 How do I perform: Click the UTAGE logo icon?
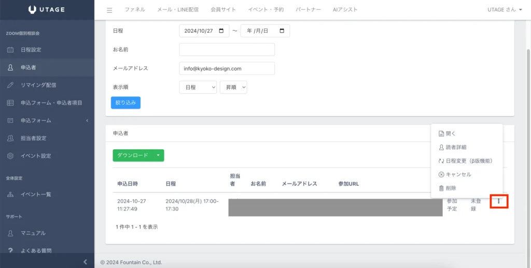[32, 9]
